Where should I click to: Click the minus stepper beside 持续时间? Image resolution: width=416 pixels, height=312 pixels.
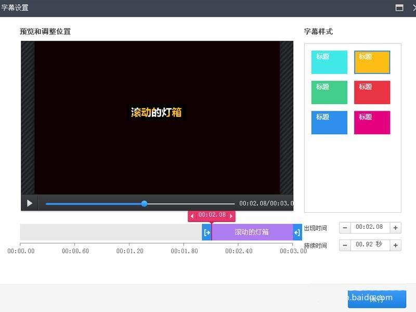(x=345, y=245)
